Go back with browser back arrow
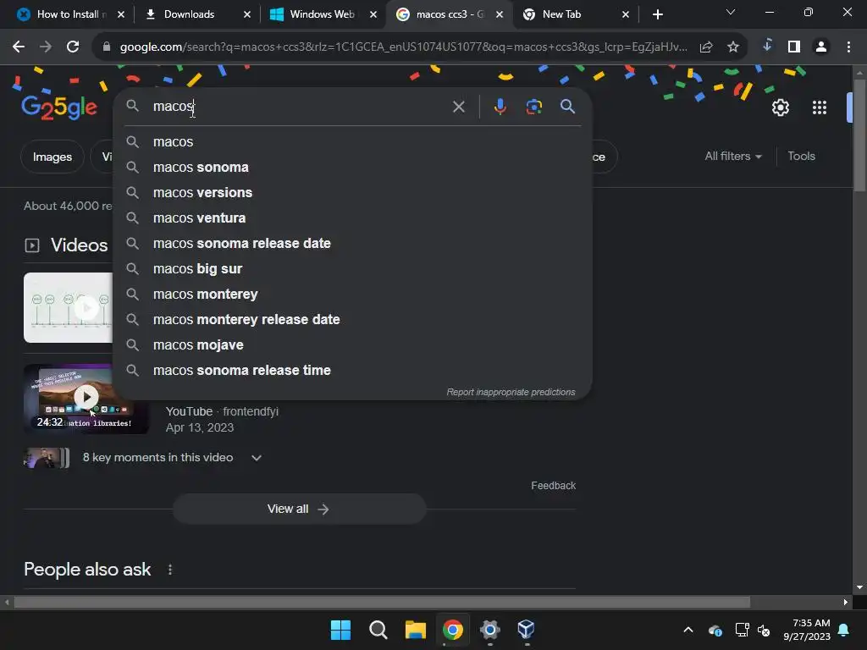 click(19, 47)
